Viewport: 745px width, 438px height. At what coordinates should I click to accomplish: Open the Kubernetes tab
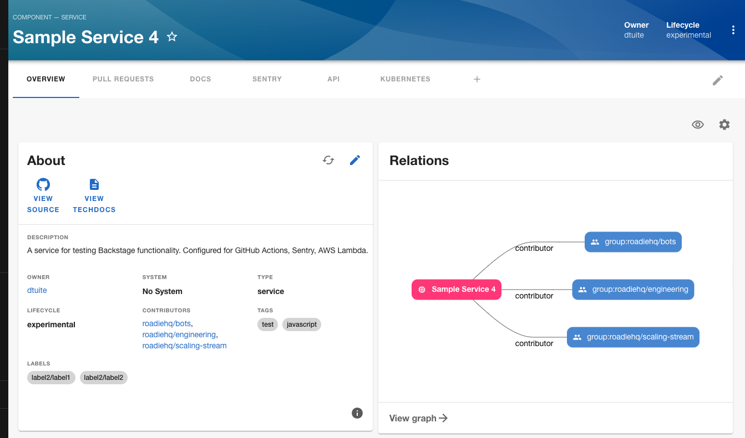click(x=405, y=79)
